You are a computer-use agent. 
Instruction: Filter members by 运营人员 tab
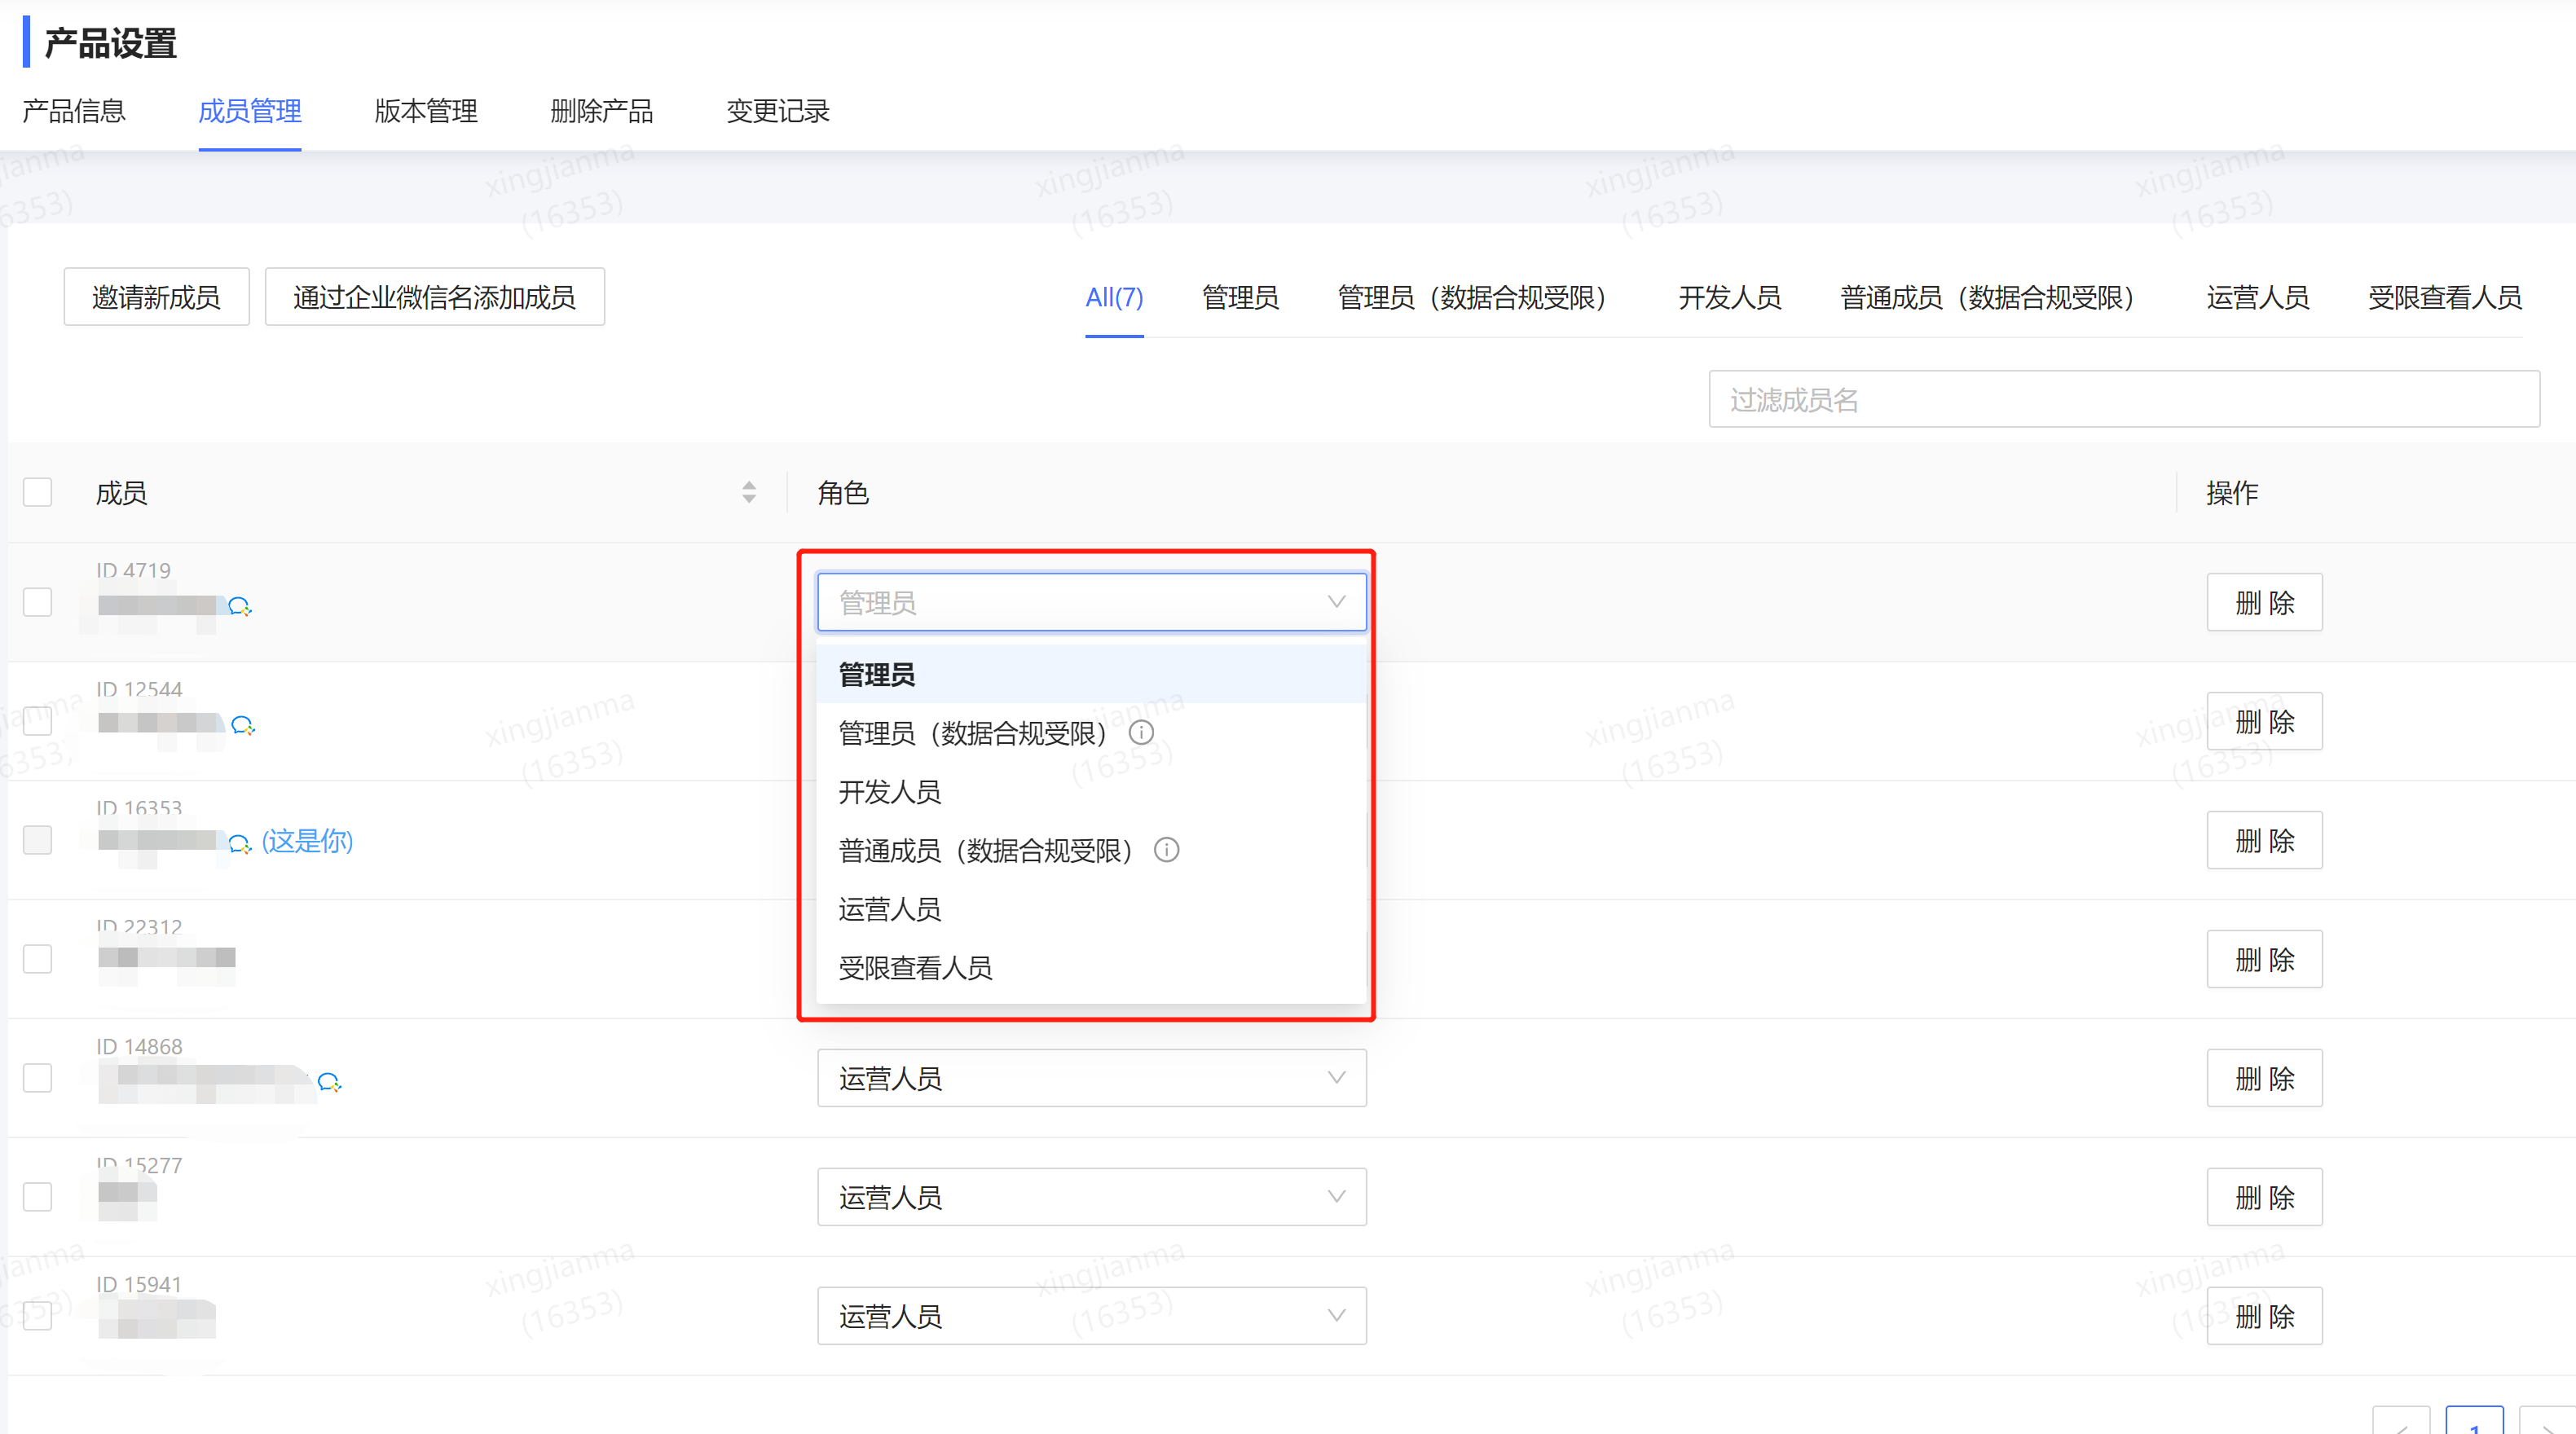point(2258,298)
